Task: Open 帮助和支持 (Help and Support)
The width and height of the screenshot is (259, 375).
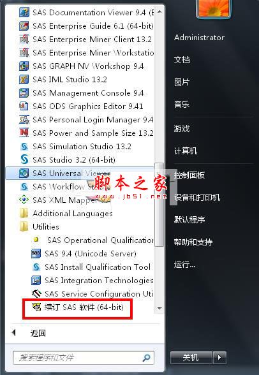Action: (193, 242)
